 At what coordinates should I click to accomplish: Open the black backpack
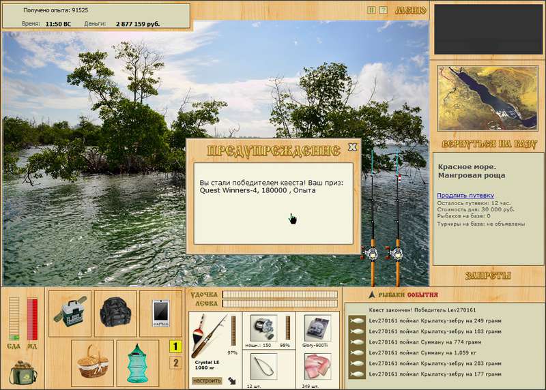(x=115, y=314)
